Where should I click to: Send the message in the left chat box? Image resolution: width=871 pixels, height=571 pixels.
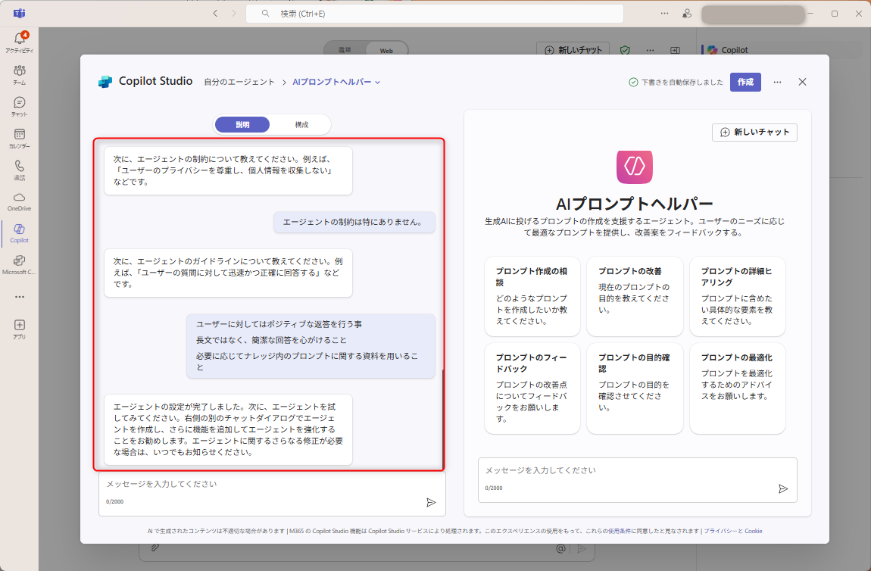[431, 502]
